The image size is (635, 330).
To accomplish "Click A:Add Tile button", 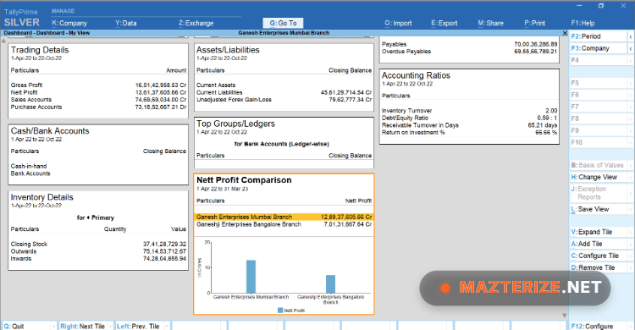I will tap(599, 244).
